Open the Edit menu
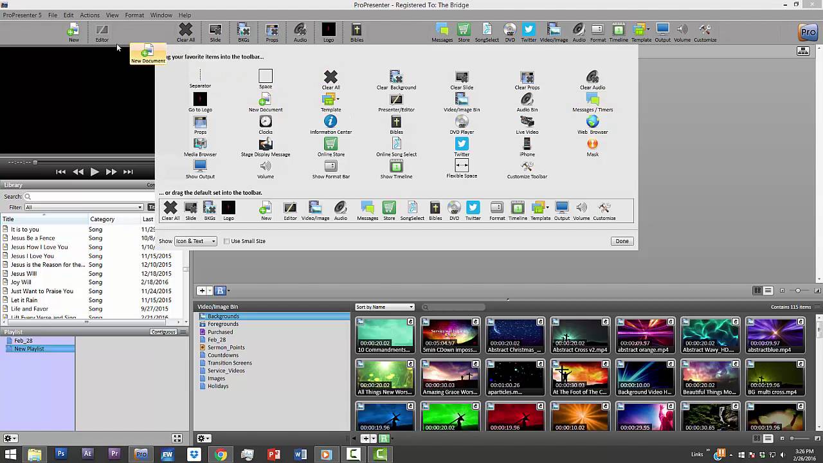 [x=68, y=15]
